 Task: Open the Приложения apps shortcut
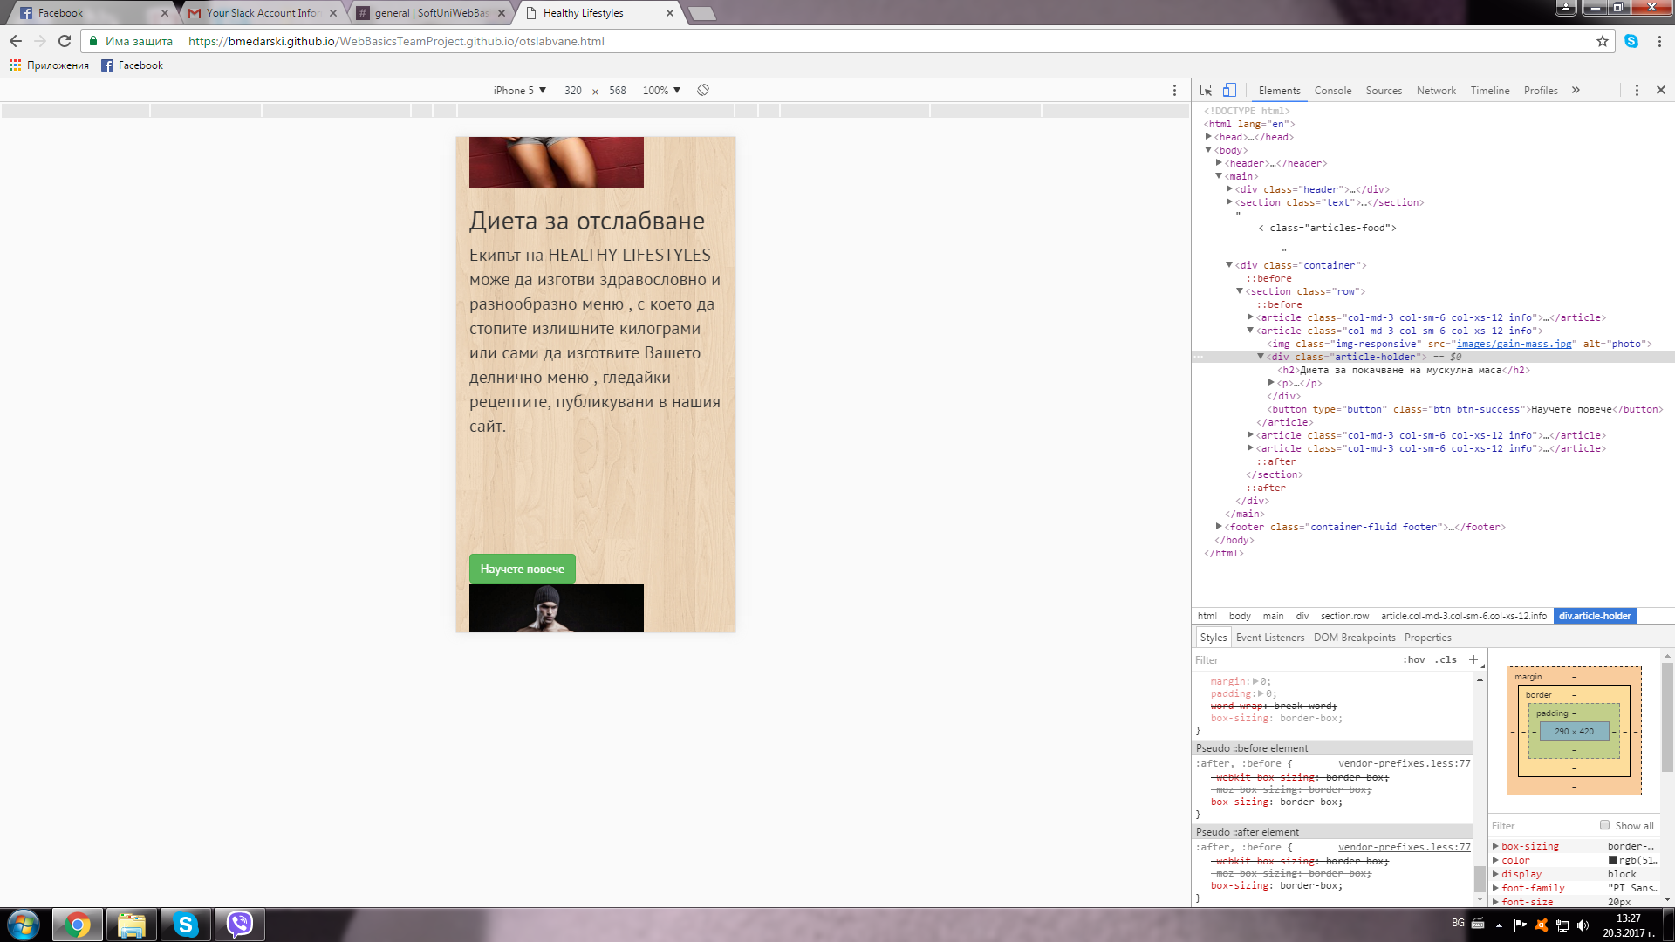tap(50, 65)
